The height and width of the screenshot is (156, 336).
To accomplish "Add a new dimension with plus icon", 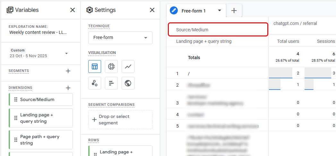I will 68,88.
